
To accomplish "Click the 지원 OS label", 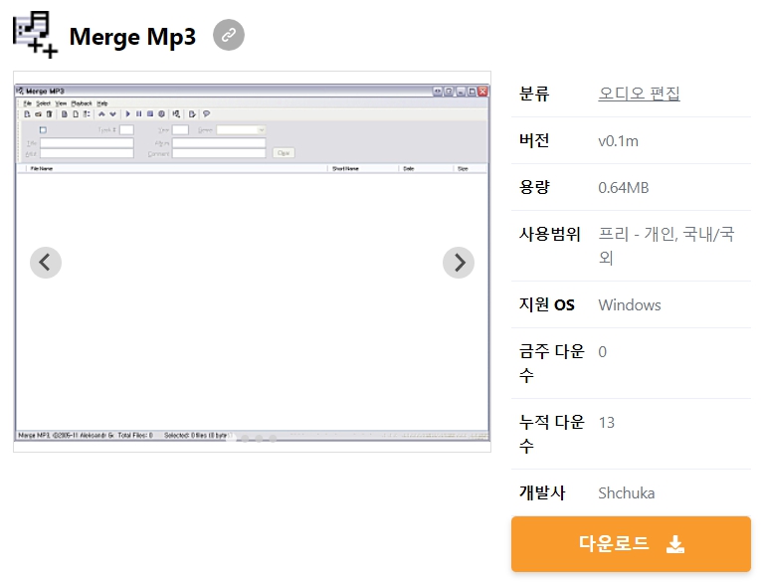I will click(546, 304).
